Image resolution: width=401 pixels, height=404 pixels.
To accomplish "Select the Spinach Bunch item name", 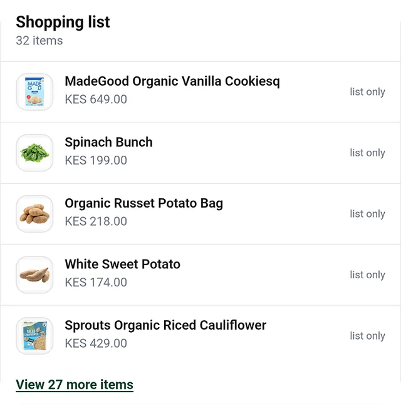I will coord(108,142).
